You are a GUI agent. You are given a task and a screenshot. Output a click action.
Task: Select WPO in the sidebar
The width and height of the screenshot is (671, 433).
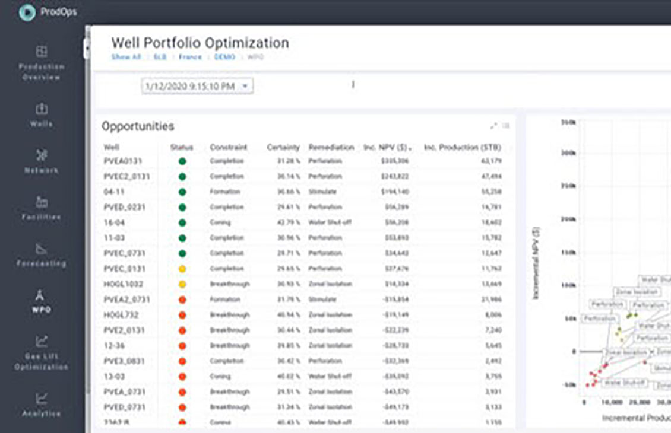40,301
